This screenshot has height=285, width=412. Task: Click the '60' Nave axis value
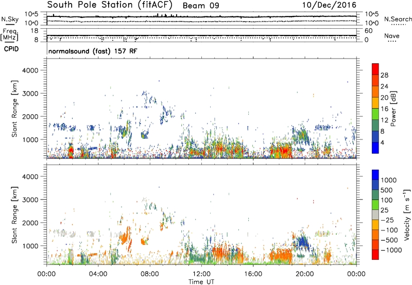click(x=368, y=31)
